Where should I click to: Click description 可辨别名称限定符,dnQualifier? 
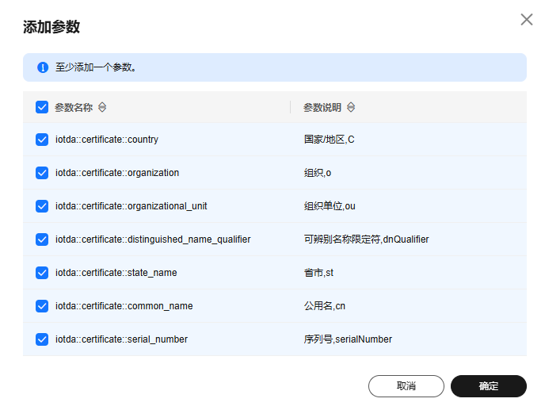coord(366,239)
